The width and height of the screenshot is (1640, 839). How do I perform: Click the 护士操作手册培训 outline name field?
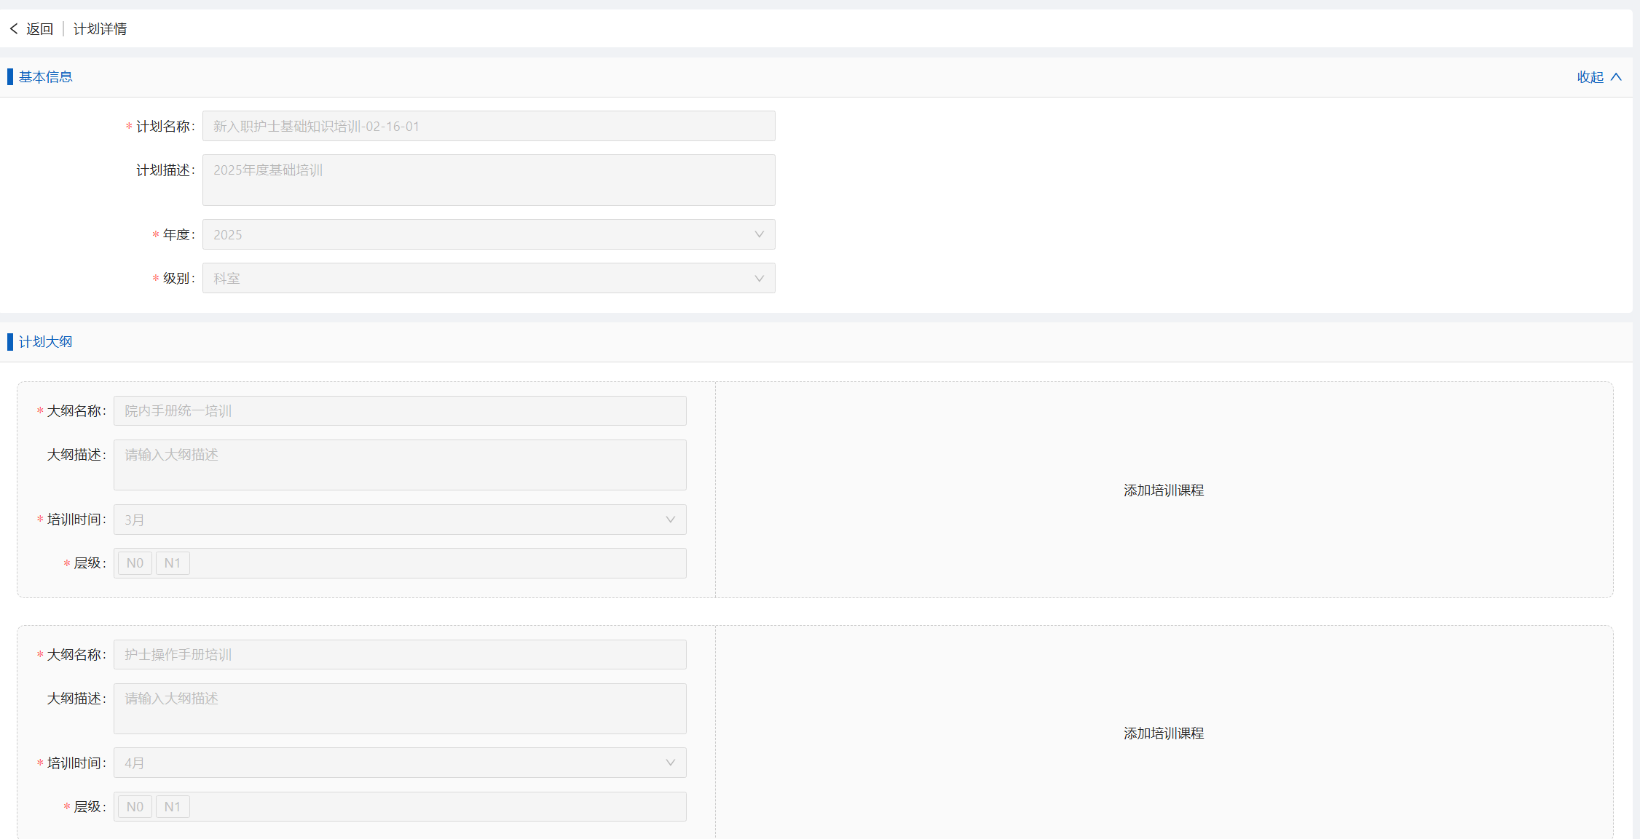coord(399,655)
